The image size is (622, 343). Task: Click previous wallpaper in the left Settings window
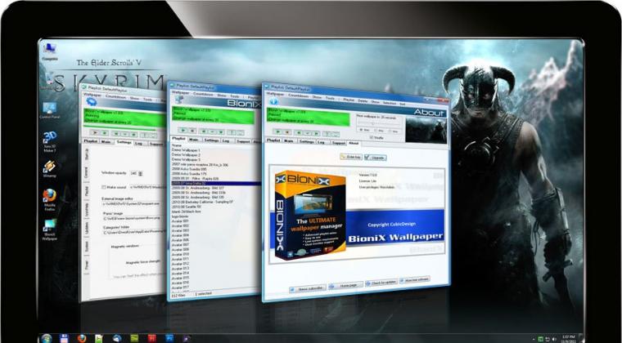pos(116,134)
